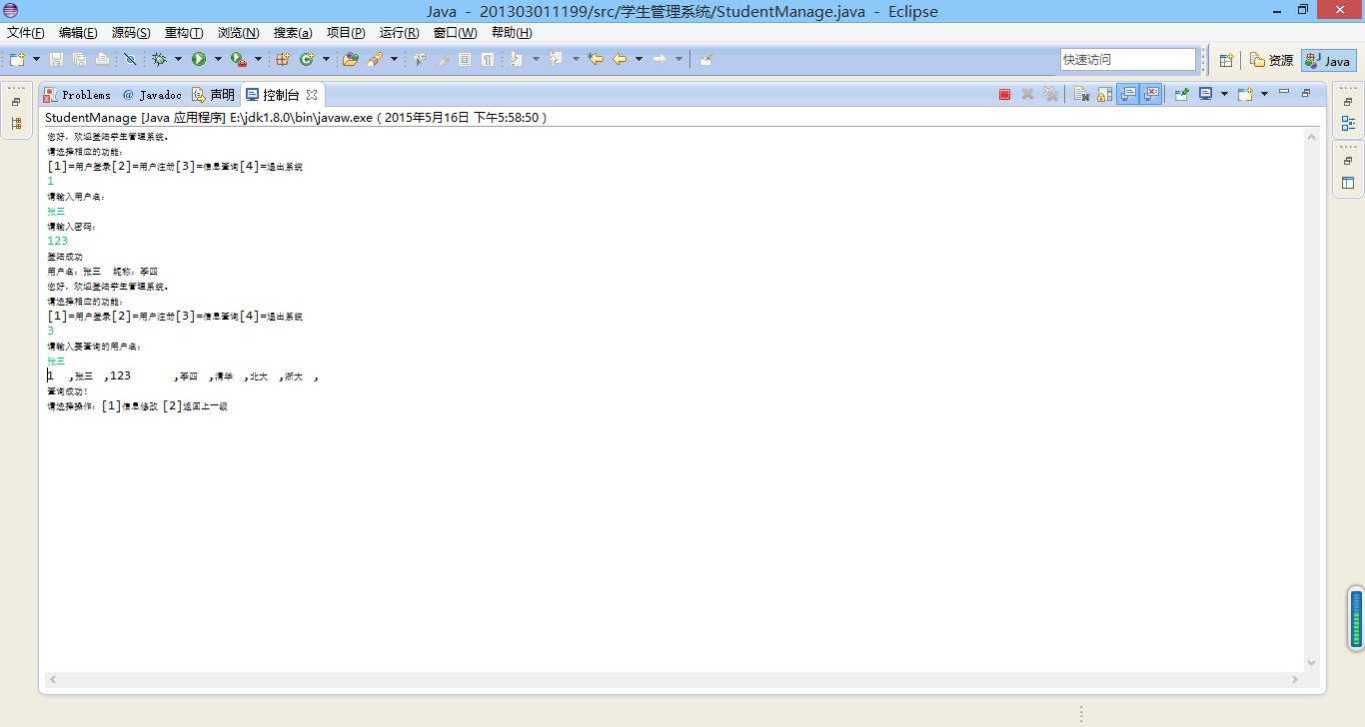Open the 运行(R) menu
Viewport: 1365px width, 727px height.
(x=399, y=33)
